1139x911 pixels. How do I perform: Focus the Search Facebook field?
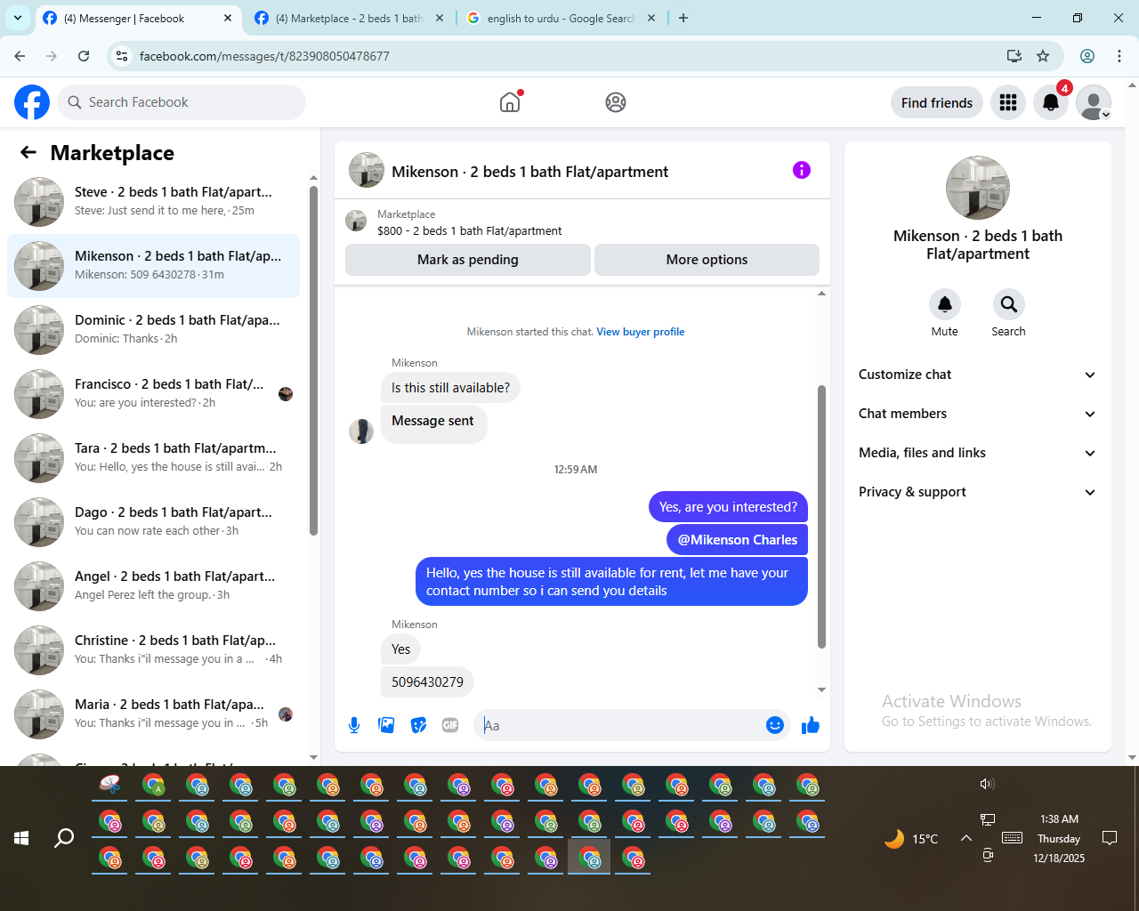tap(182, 102)
